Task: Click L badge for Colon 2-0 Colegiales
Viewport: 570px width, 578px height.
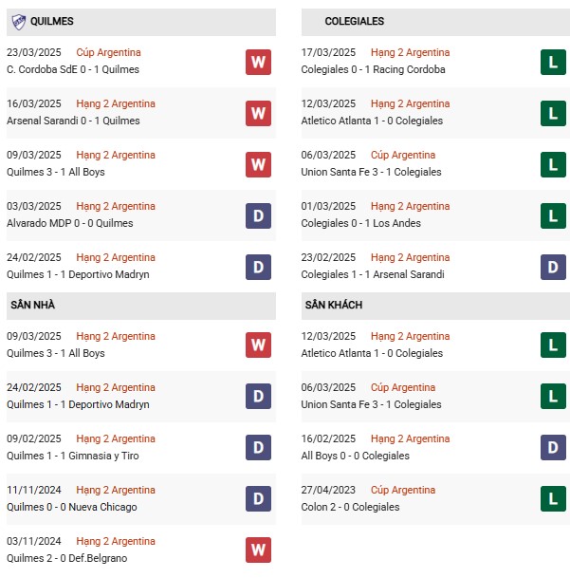Action: pyautogui.click(x=553, y=498)
